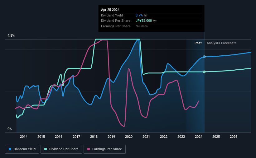Click the teal dot in Dividend Per Share legend
256x158 pixels.
click(46, 149)
